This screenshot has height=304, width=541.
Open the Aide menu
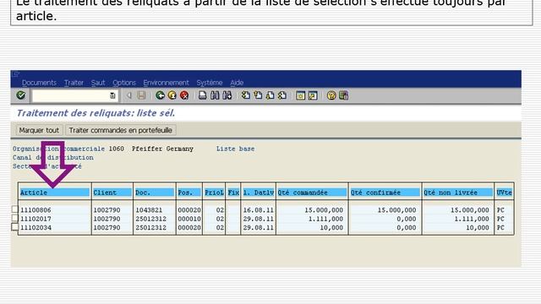[x=237, y=83]
